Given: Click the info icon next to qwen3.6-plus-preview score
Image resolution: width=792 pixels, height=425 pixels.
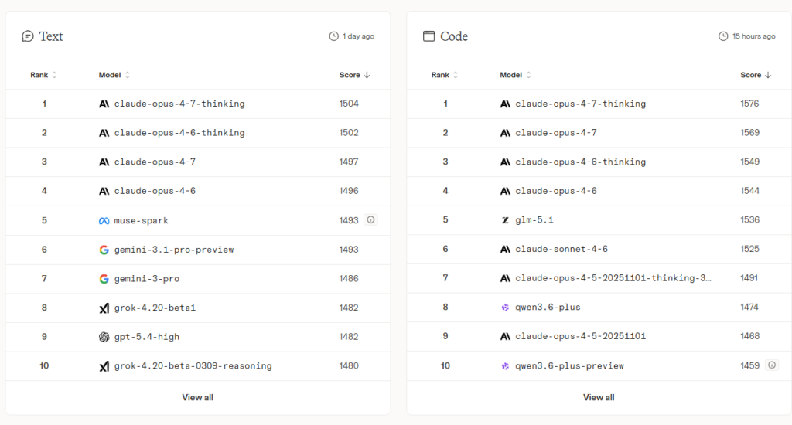Looking at the screenshot, I should tap(771, 365).
